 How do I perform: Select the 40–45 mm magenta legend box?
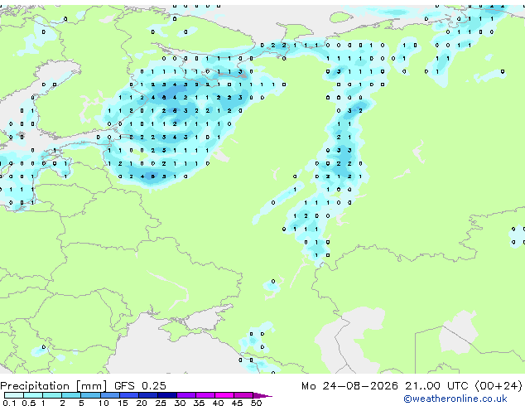(x=224, y=395)
